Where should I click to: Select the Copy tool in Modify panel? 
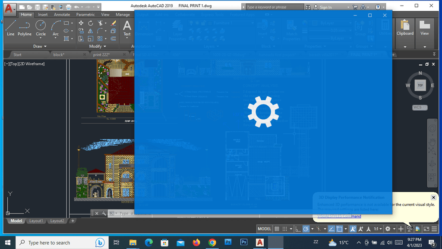point(81,31)
